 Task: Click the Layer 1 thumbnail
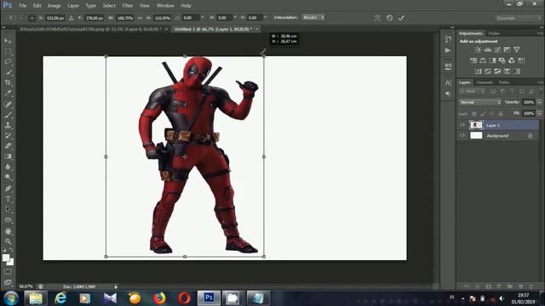pyautogui.click(x=476, y=125)
